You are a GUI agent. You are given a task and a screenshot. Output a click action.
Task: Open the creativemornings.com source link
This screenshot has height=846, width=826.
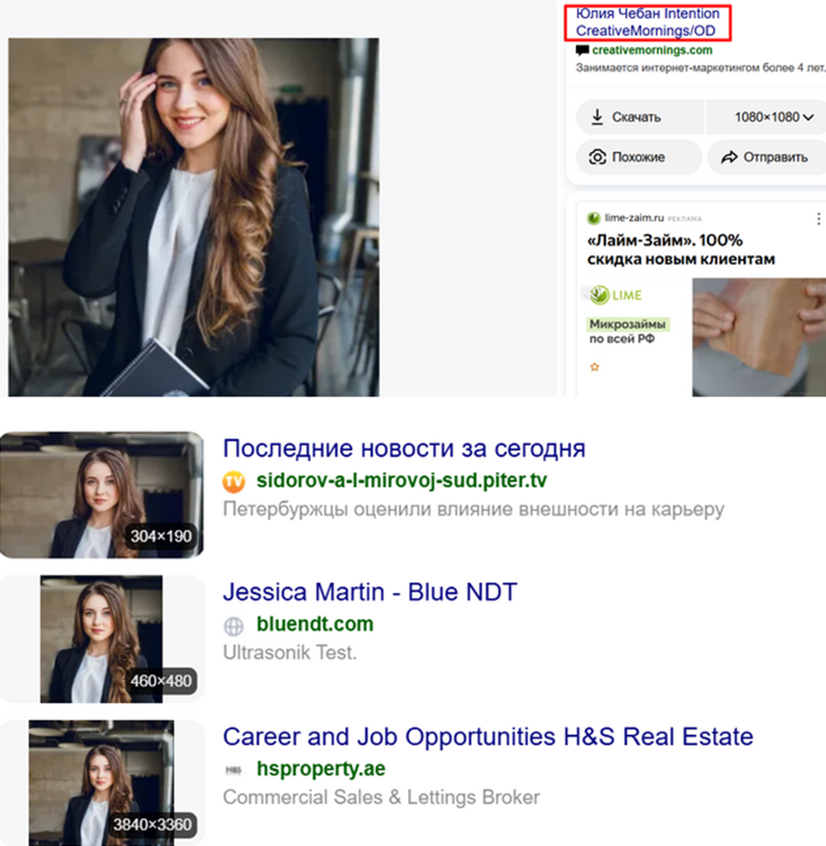pyautogui.click(x=651, y=50)
